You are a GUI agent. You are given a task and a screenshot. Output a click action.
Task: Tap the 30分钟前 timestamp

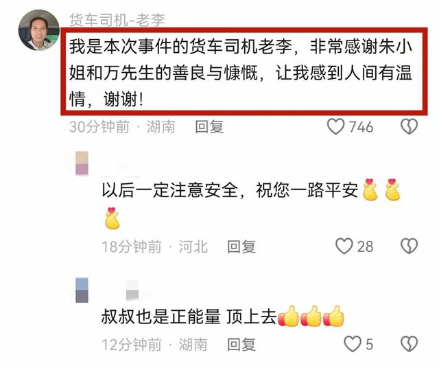pyautogui.click(x=99, y=127)
